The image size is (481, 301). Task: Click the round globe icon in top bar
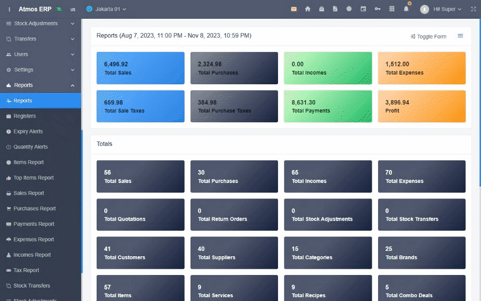click(349, 9)
